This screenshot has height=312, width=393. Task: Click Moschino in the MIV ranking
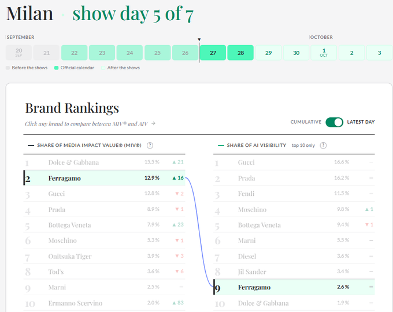click(x=104, y=240)
